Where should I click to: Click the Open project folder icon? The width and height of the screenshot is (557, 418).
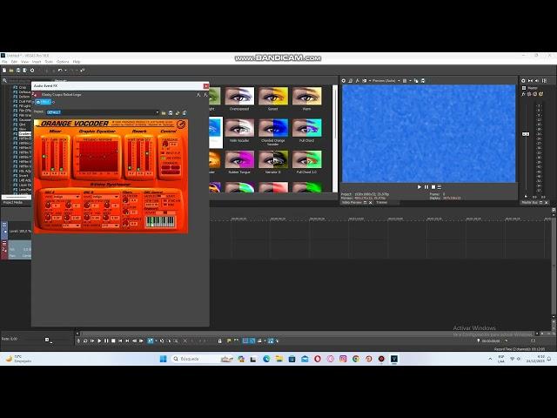pos(11,71)
